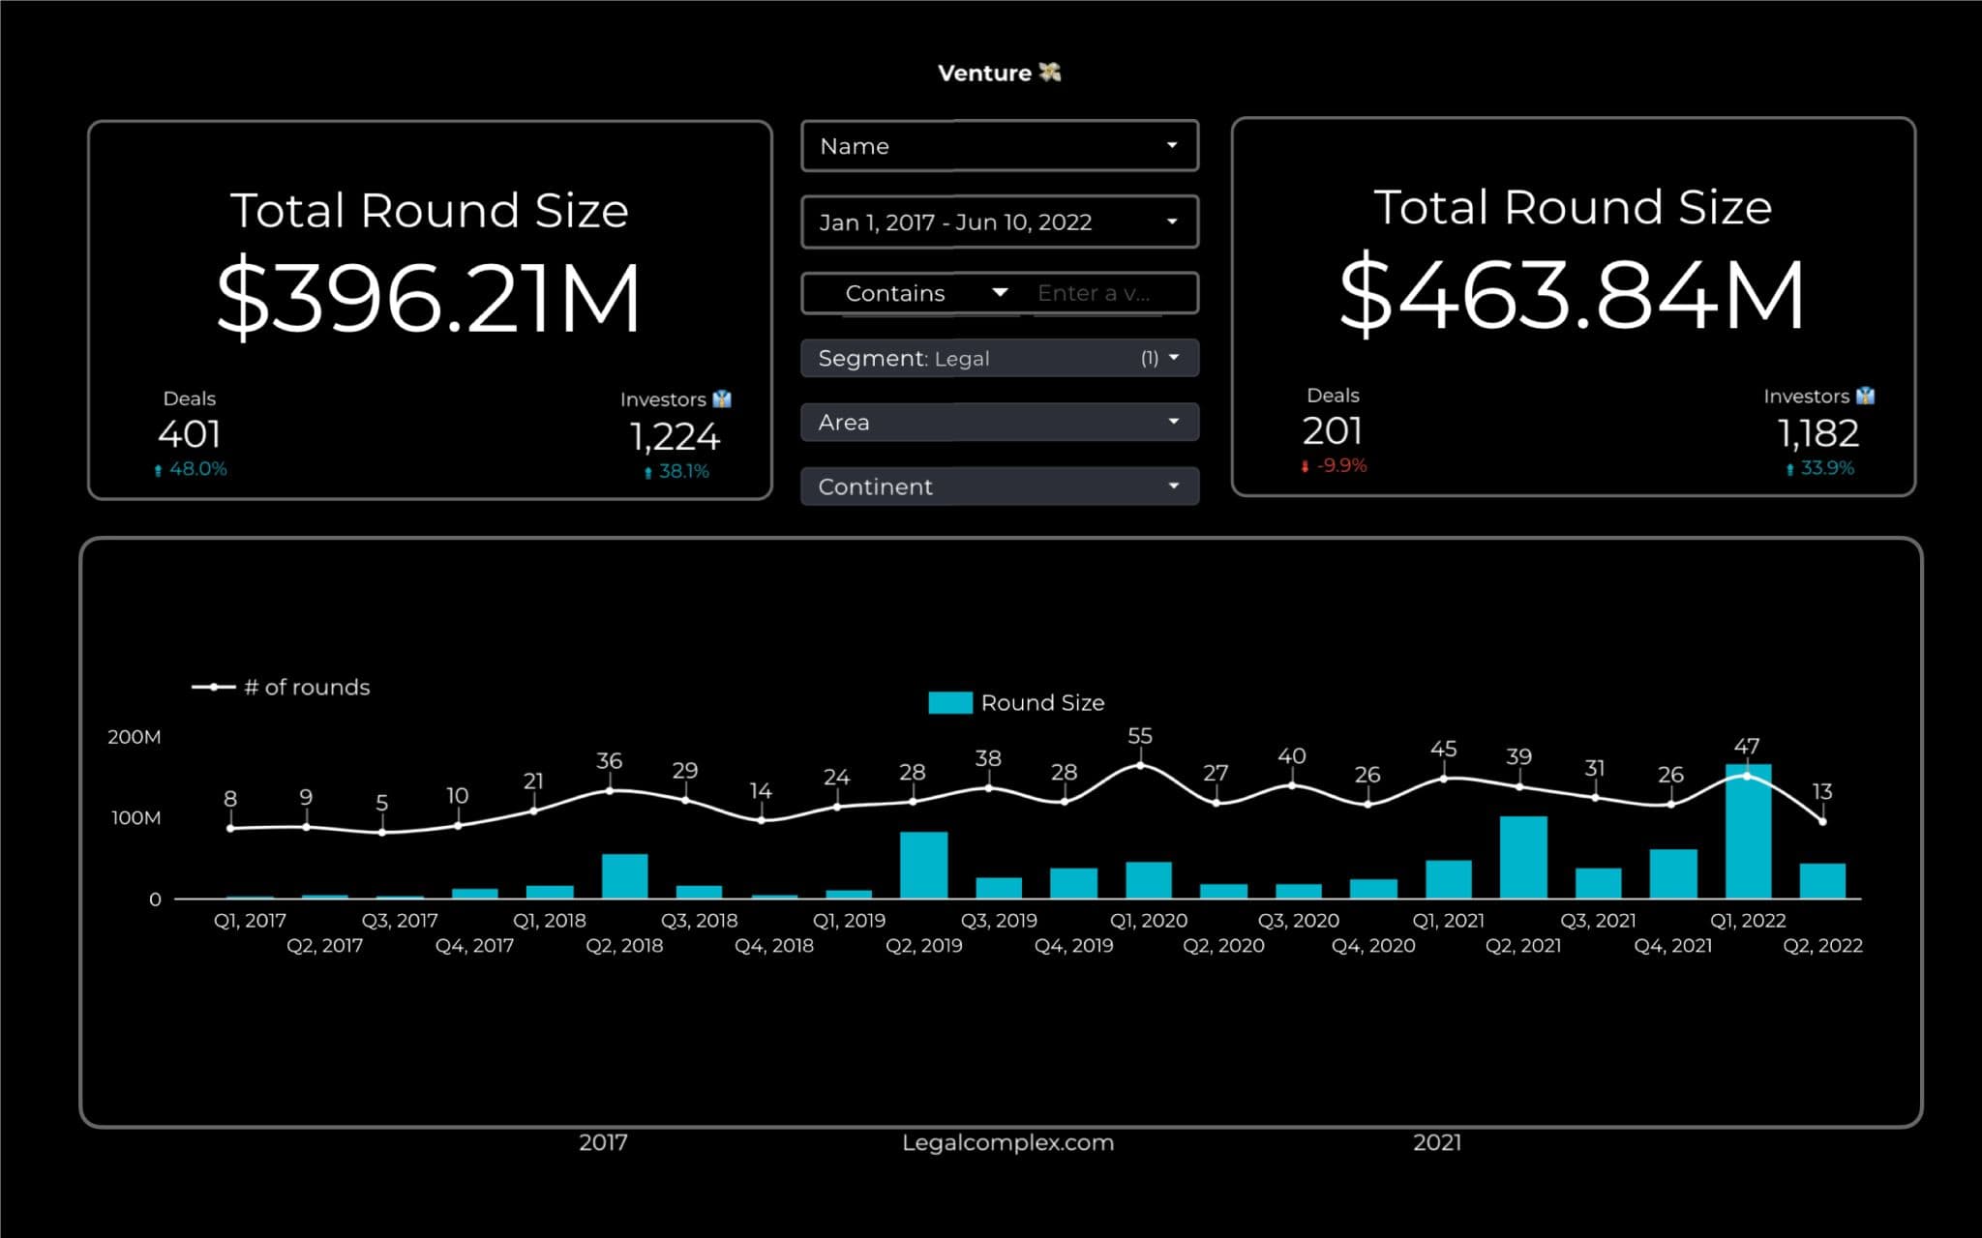The height and width of the screenshot is (1238, 1982).
Task: Click the # of rounds legend marker
Action: (x=214, y=687)
